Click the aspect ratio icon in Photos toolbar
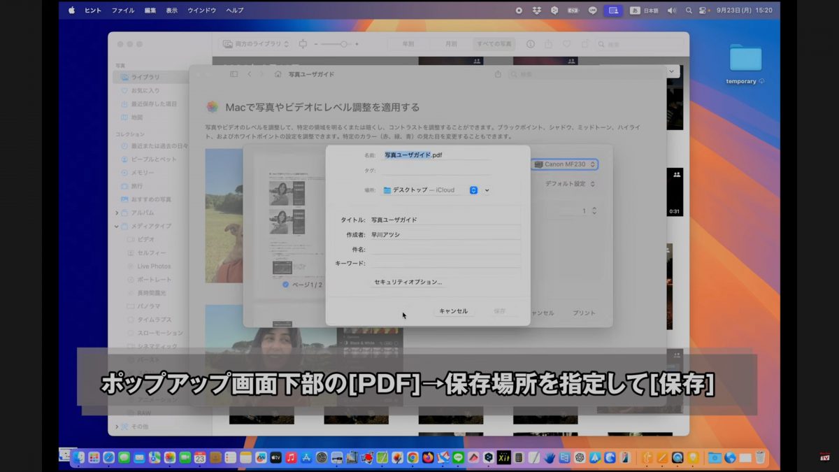839x472 pixels. [x=303, y=44]
